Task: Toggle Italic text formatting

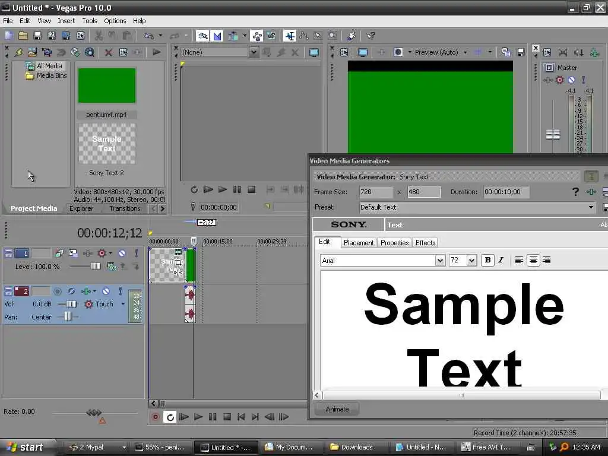Action: pyautogui.click(x=501, y=260)
